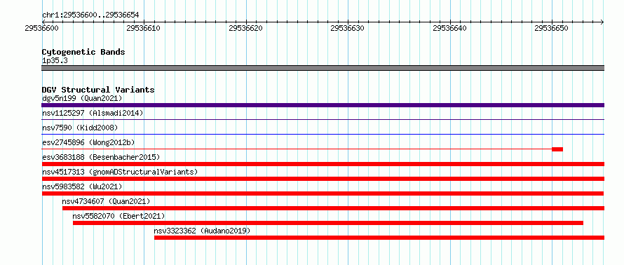Screen dimensions: 624x265
Task: Click the nsv7590 (Kidd2008) label
Action: click(x=80, y=128)
